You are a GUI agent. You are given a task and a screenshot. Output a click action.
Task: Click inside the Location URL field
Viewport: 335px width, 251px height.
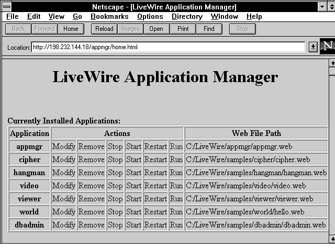pyautogui.click(x=167, y=47)
